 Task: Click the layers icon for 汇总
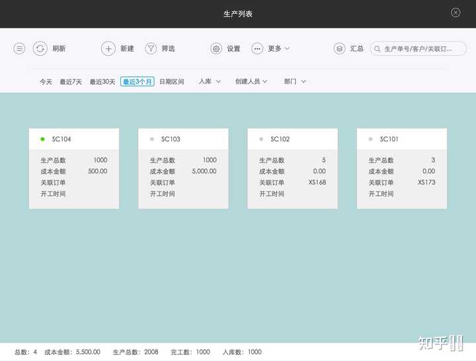[x=339, y=48]
